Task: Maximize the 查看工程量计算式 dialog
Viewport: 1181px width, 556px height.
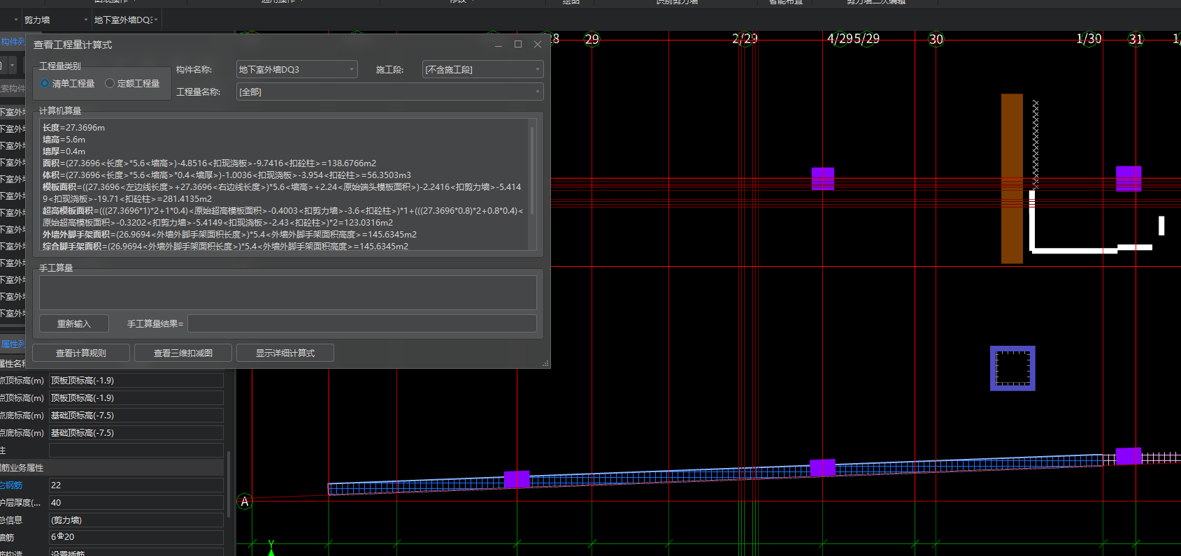Action: 518,44
